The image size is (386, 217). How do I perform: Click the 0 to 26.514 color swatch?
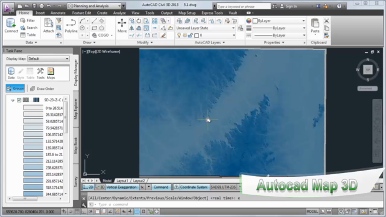coord(33,108)
